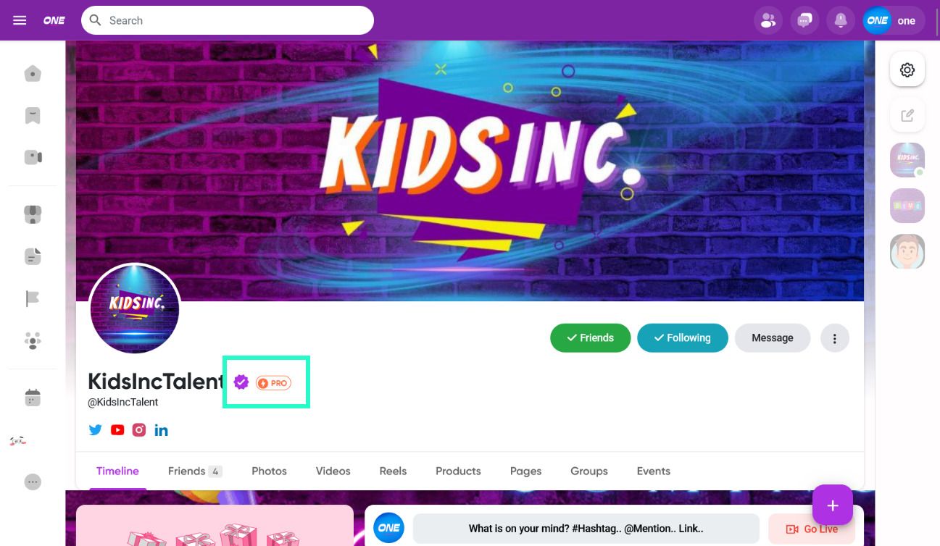Switch to the Photos tab
Image resolution: width=940 pixels, height=546 pixels.
[x=269, y=471]
